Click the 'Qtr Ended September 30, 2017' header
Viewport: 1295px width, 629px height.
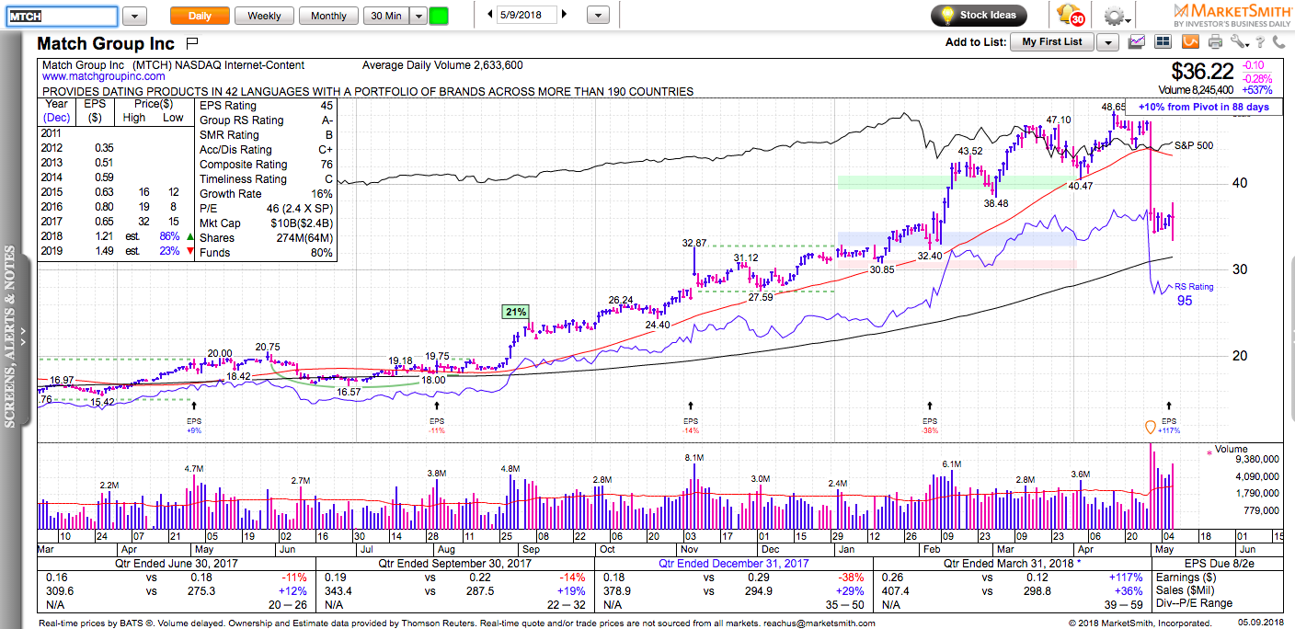click(x=454, y=563)
